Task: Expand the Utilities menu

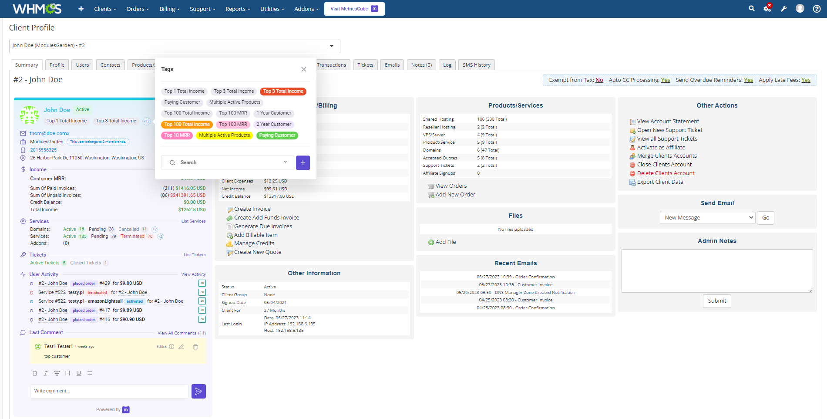Action: 272,9
